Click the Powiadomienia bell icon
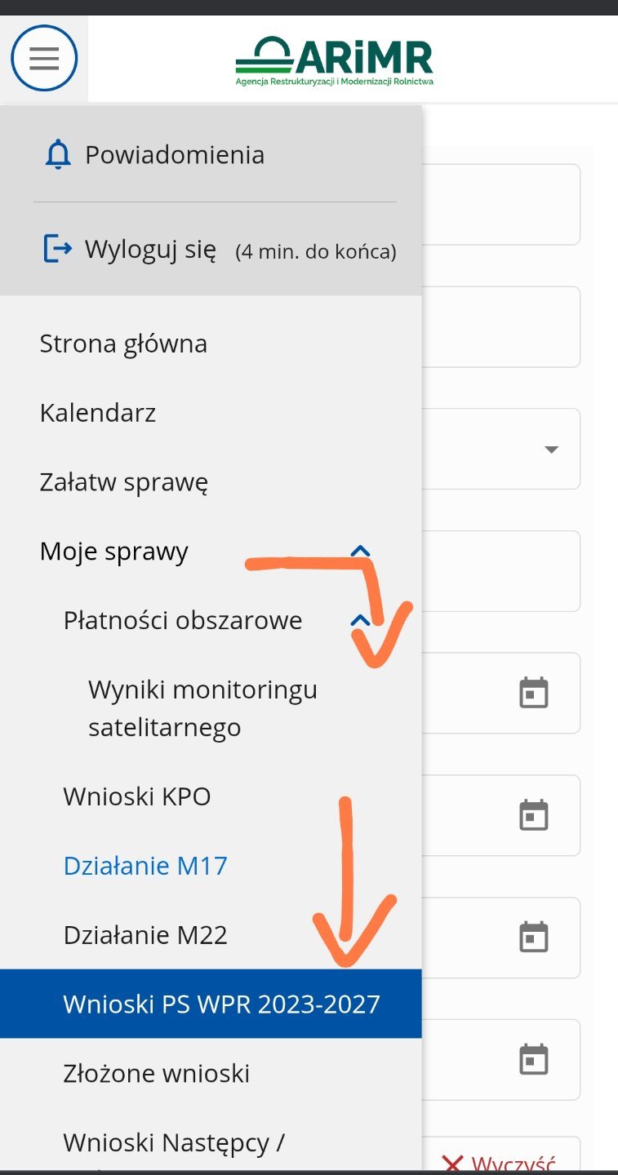The image size is (618, 1175). click(58, 155)
